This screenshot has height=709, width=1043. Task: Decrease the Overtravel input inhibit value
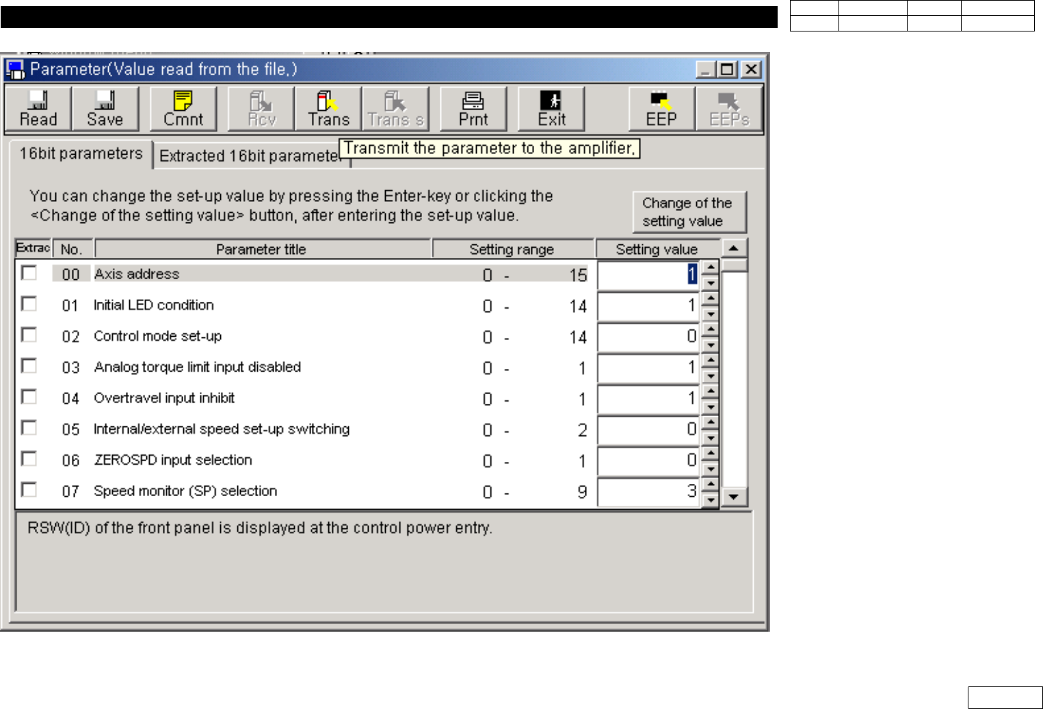(711, 407)
